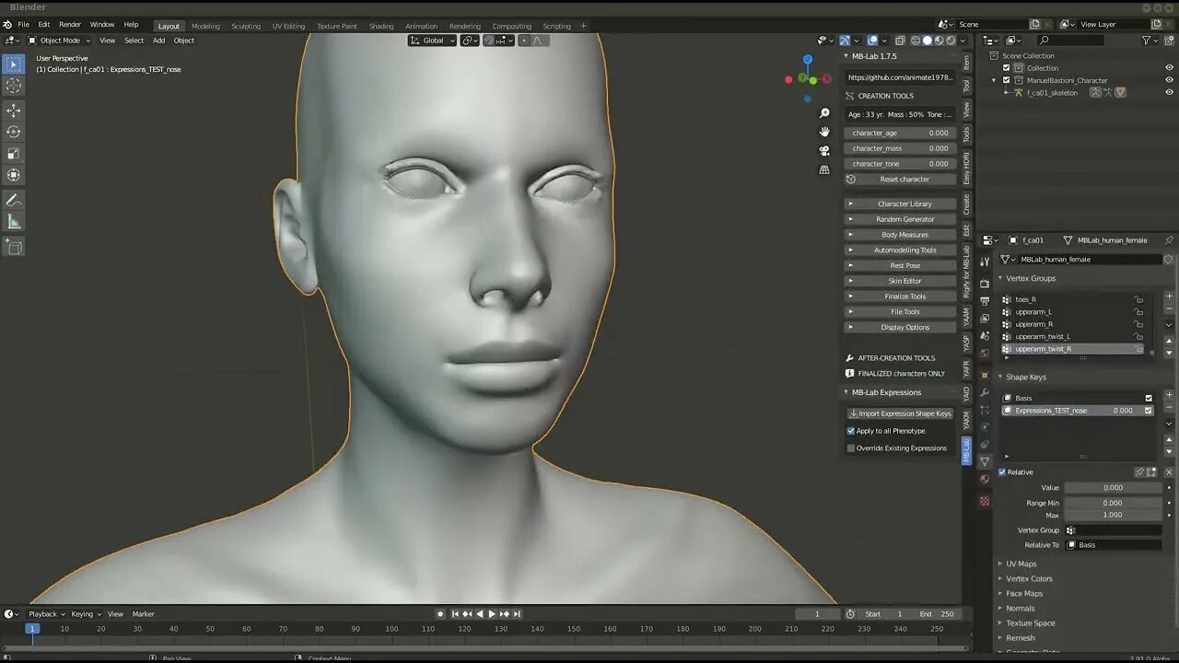
Task: Expand the Character Library section
Action: click(900, 204)
